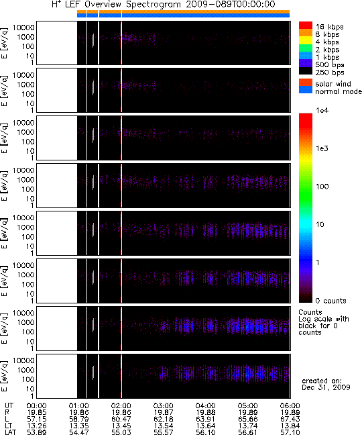Screen dimensions: 362x435
Task: Click the LAT value '56.61'
Action: coord(247,432)
